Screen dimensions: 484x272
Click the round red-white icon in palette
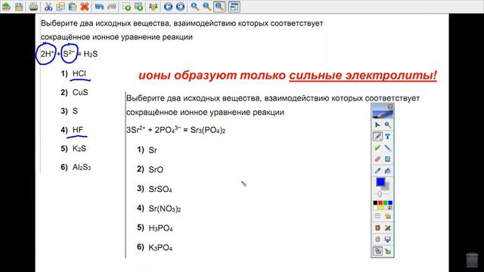tap(377, 240)
